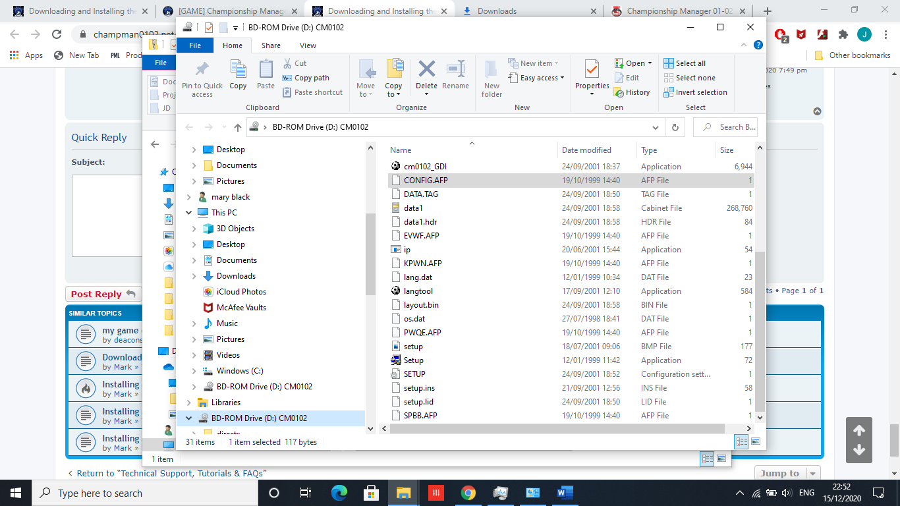The width and height of the screenshot is (900, 506).
Task: Select Music in navigation pane
Action: [x=227, y=323]
